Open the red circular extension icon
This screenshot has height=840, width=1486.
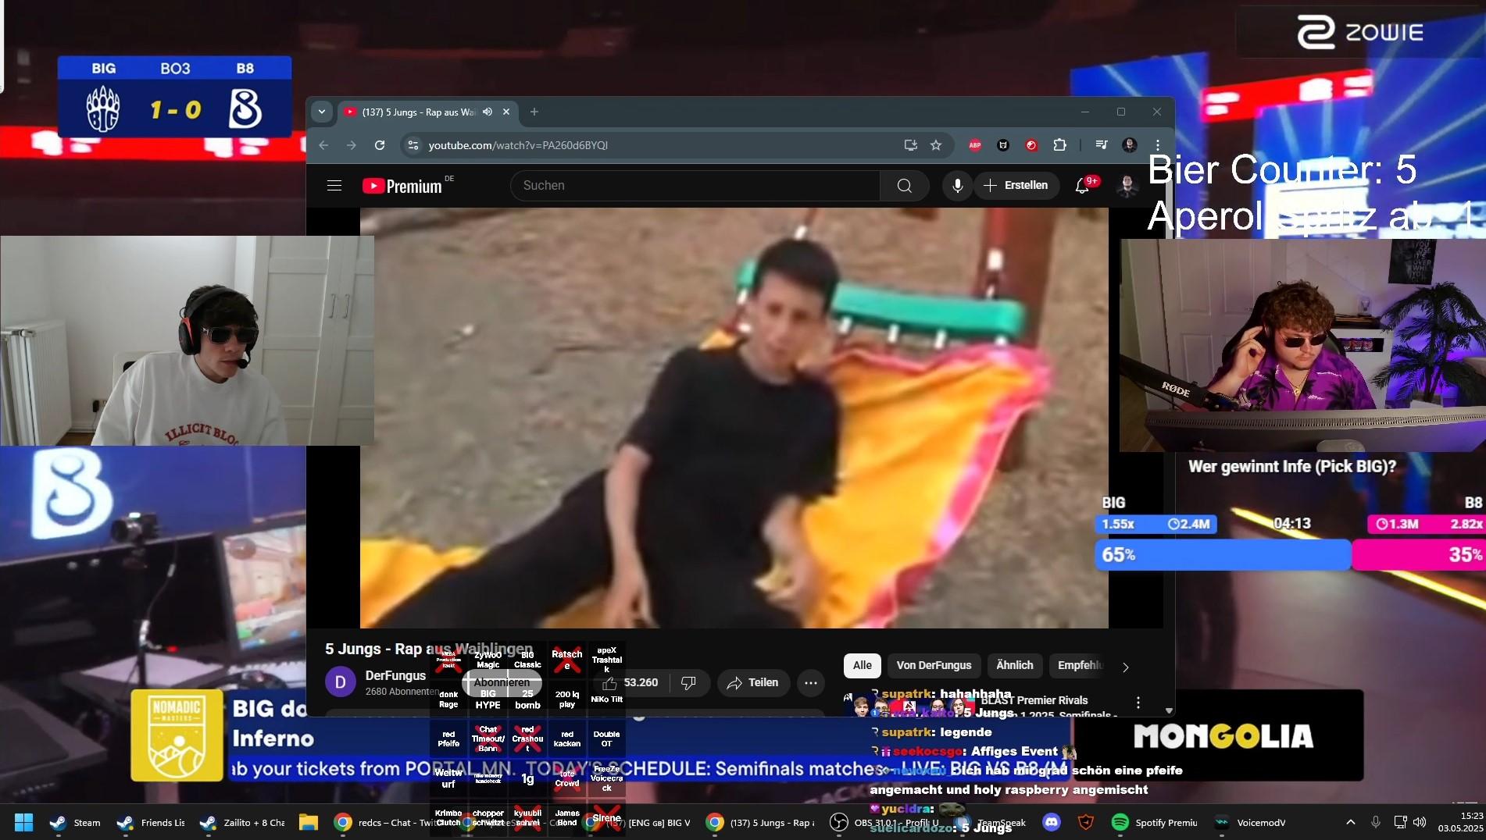[1031, 145]
